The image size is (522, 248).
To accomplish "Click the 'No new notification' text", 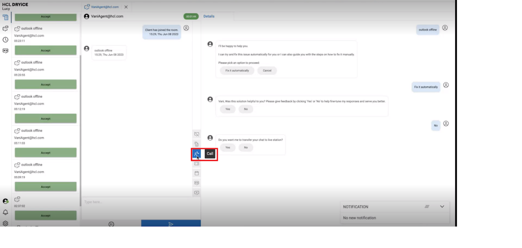I will [359, 218].
